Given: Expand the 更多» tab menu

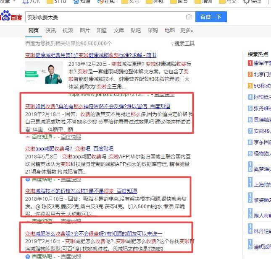Looking at the screenshot, I should coord(187,31).
